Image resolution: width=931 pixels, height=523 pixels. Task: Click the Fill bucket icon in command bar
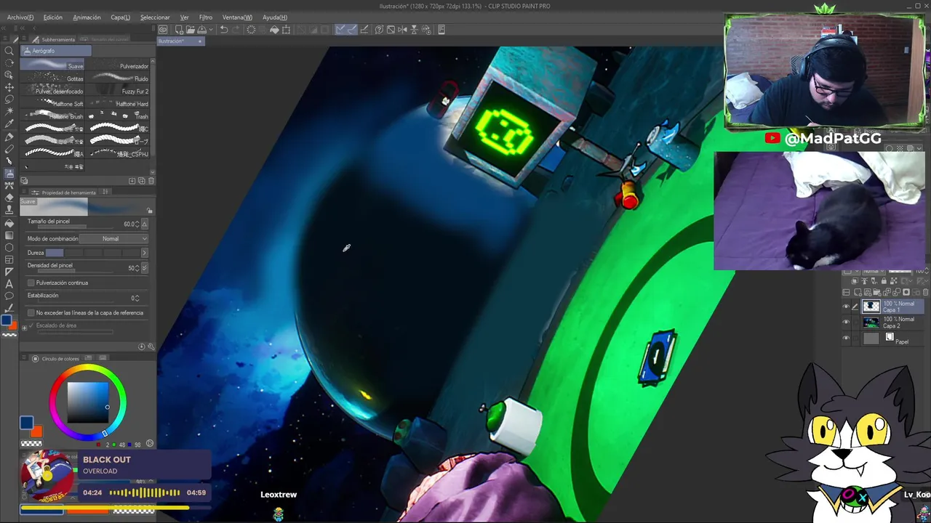point(274,30)
